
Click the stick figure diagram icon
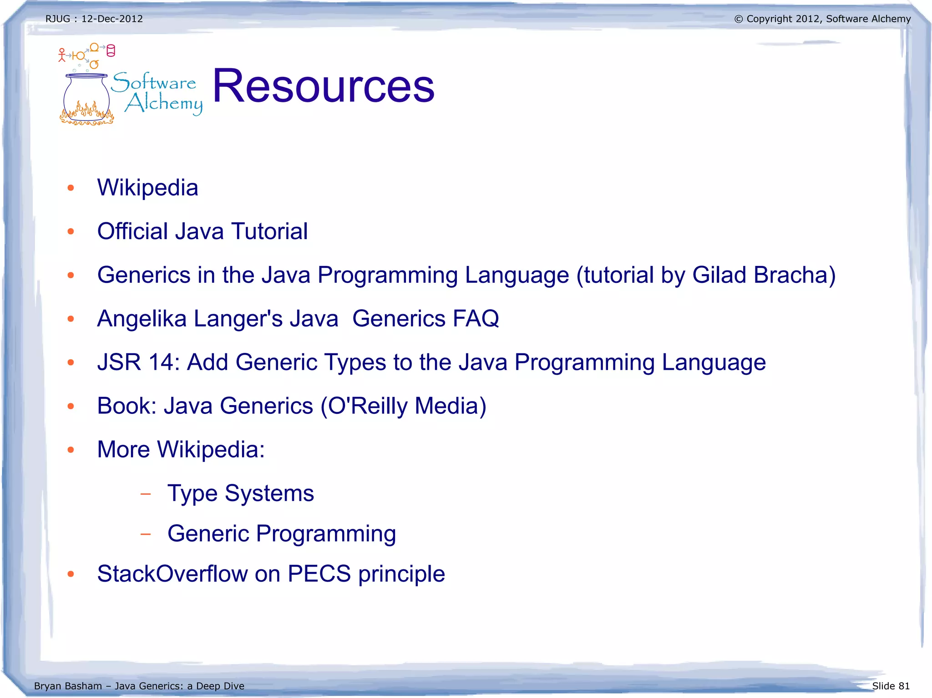coord(62,55)
